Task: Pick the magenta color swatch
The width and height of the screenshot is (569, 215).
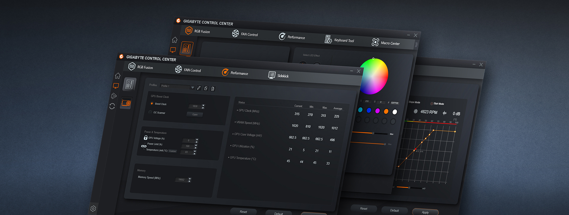Action: 378,111
